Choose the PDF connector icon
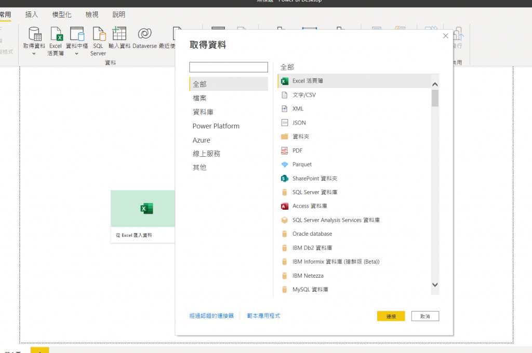Screen dimensions: 532x353 [x=285, y=151]
